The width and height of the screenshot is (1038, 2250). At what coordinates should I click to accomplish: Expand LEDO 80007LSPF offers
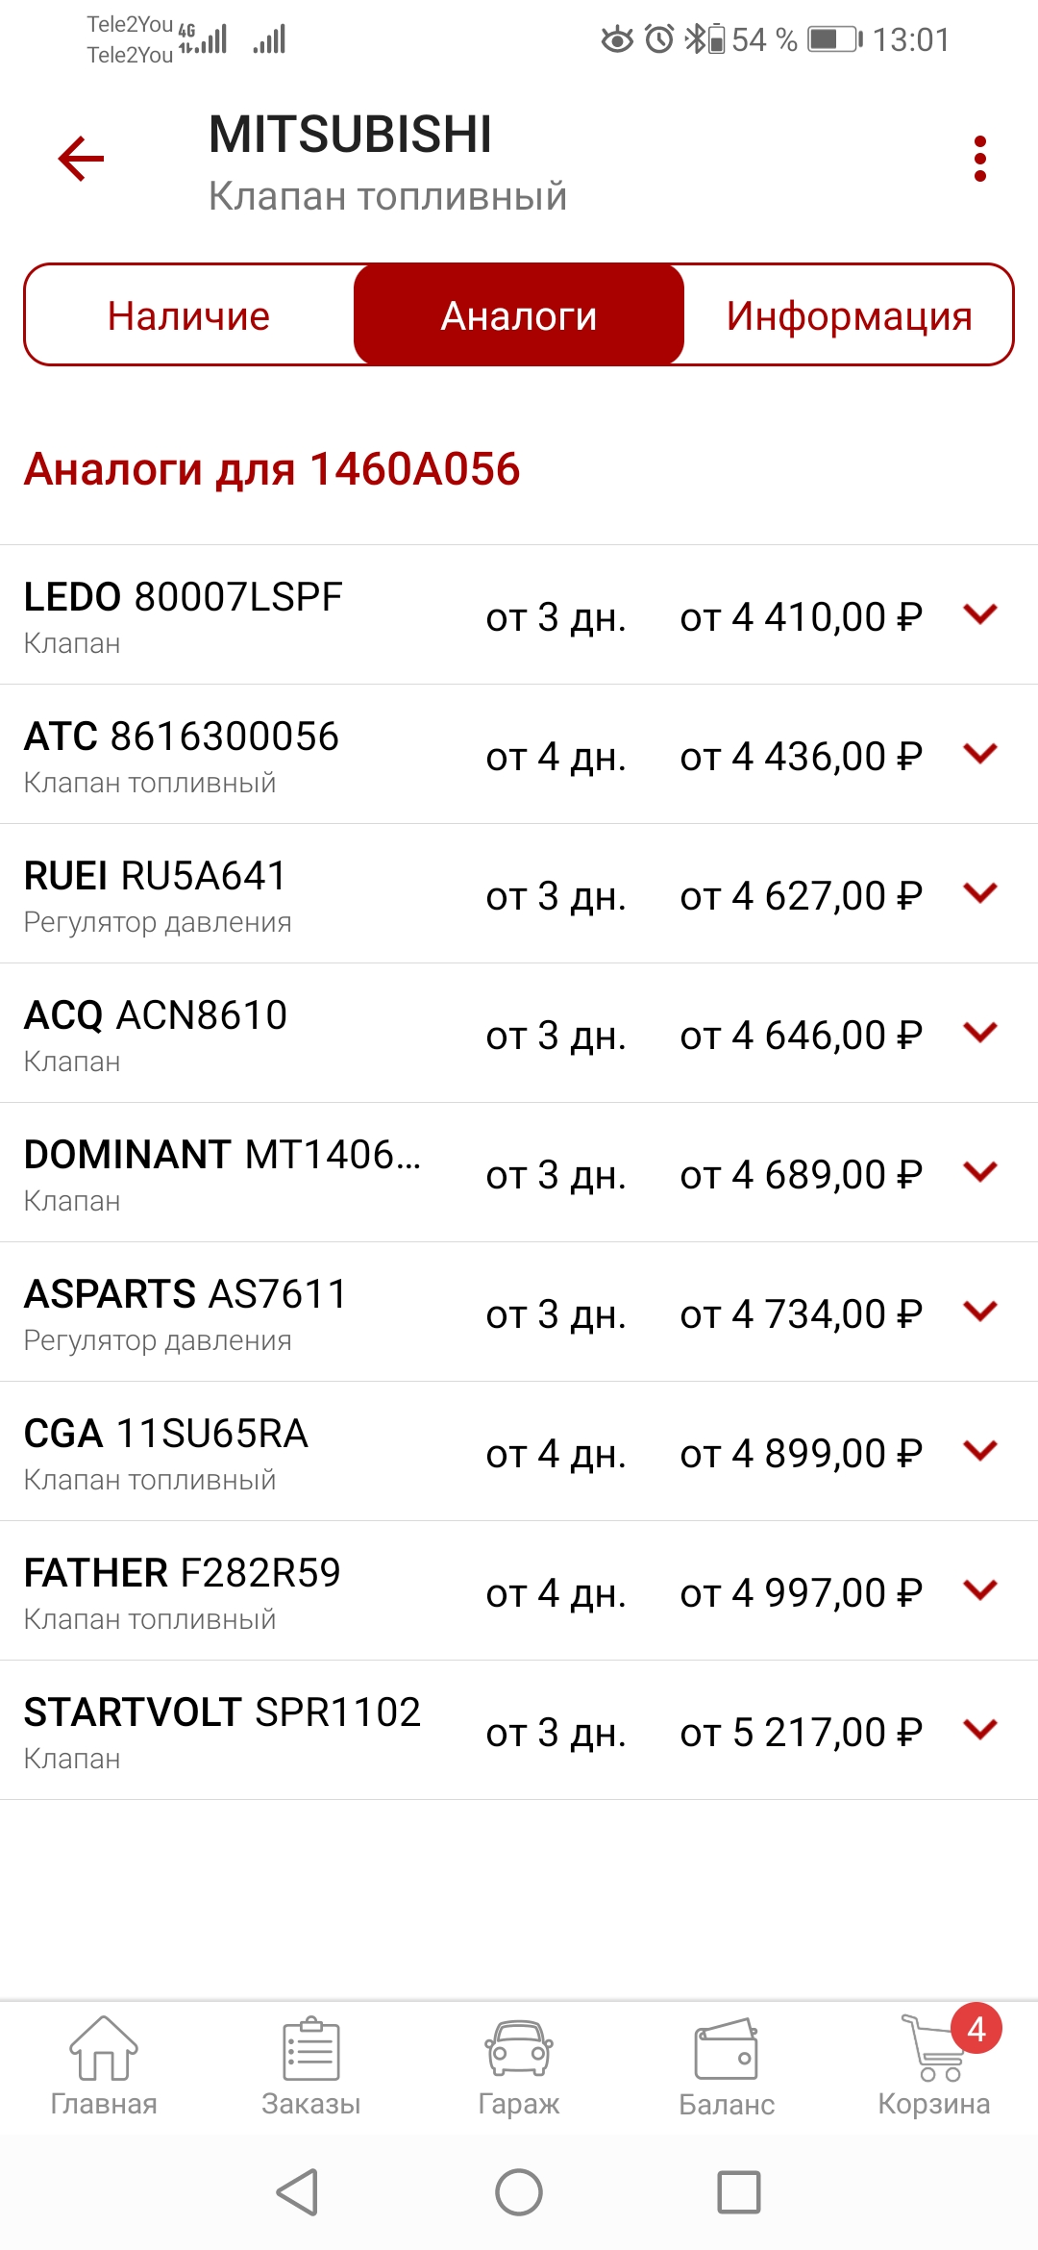(979, 613)
